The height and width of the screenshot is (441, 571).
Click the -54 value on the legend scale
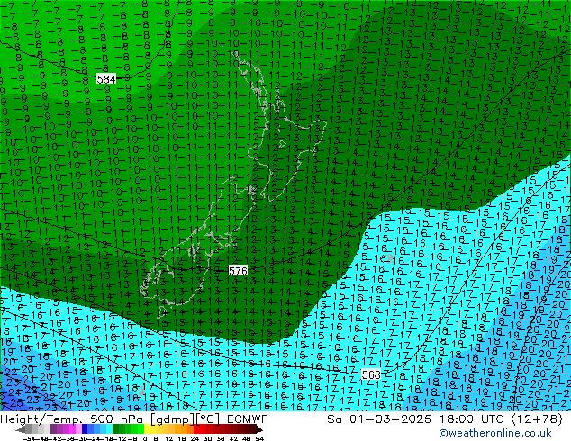click(x=29, y=438)
